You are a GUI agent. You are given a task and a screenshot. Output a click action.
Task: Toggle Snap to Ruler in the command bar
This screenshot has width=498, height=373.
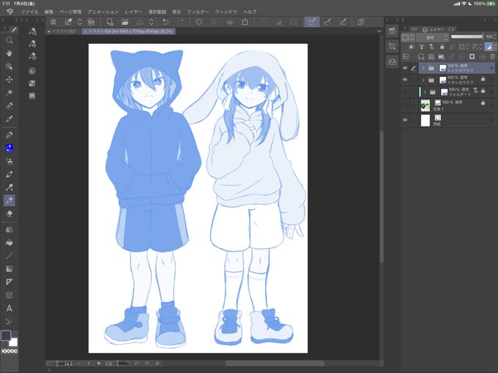[x=312, y=22]
